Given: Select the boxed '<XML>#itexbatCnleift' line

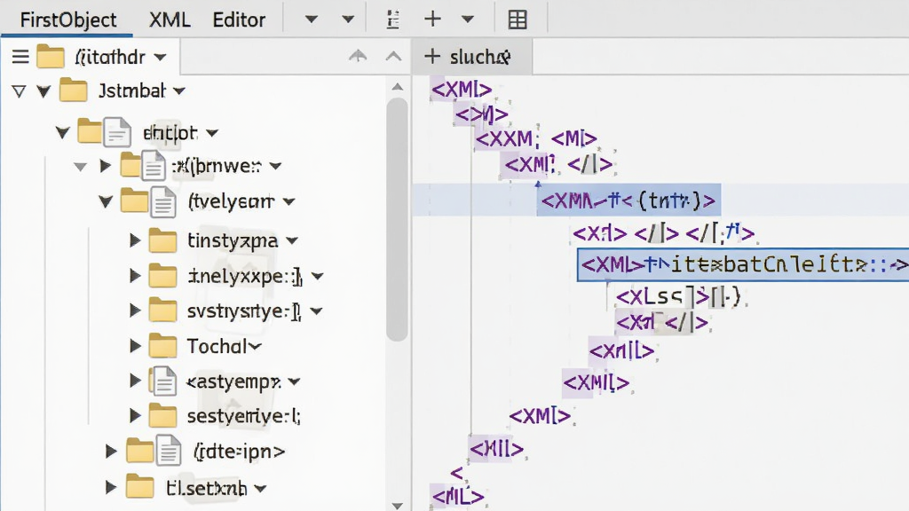Looking at the screenshot, I should point(744,265).
